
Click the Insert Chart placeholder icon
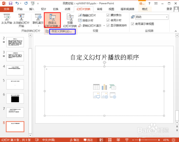(105, 87)
